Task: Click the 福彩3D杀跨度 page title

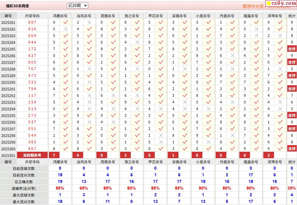Action: (17, 6)
